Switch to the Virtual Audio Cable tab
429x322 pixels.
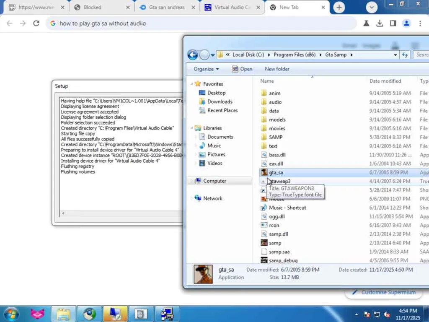click(232, 8)
